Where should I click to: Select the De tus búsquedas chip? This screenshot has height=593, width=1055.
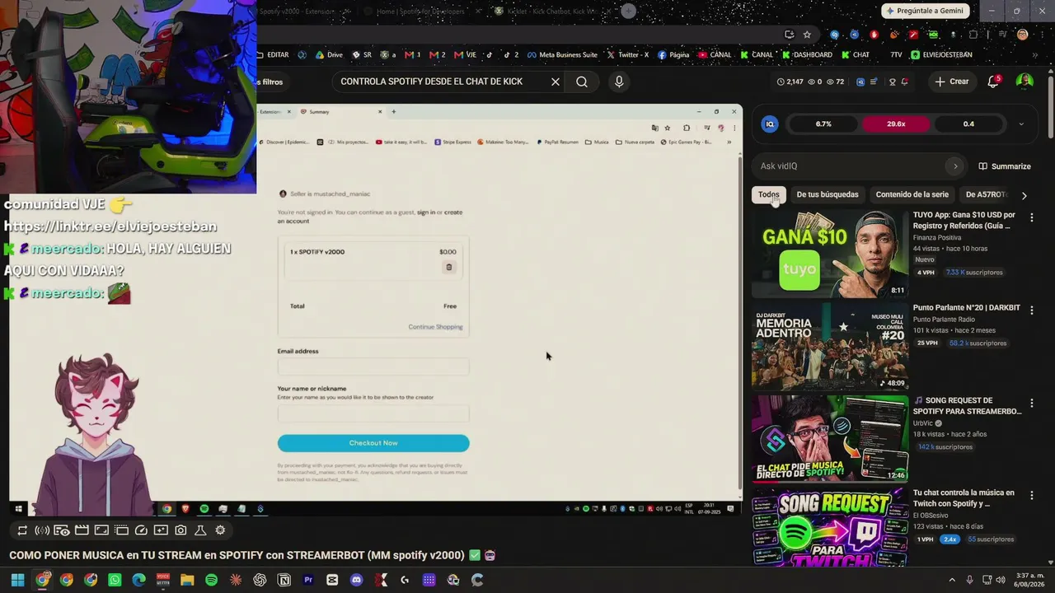(x=828, y=195)
